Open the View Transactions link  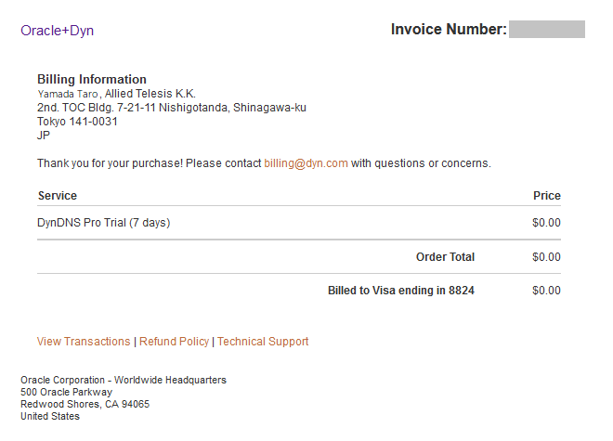pos(84,342)
